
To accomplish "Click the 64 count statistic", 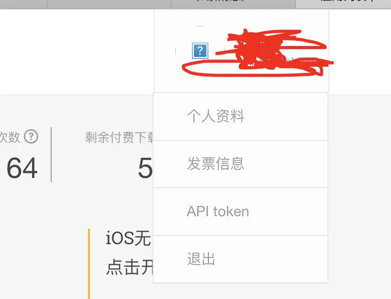I will pos(22,168).
